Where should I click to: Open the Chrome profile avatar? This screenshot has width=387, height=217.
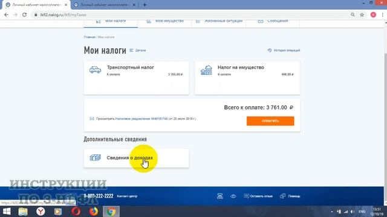[x=373, y=14]
